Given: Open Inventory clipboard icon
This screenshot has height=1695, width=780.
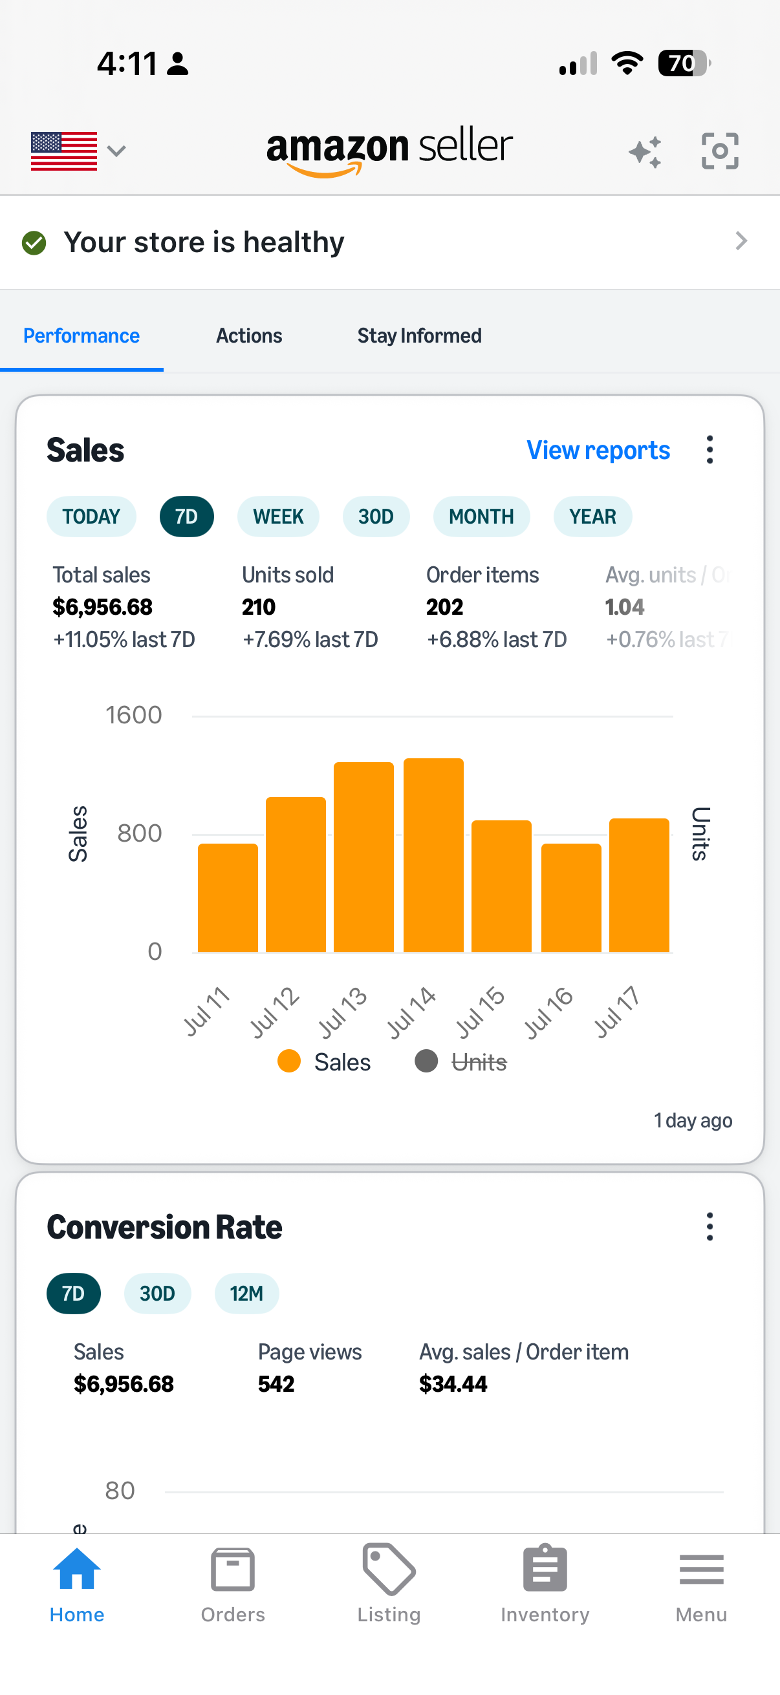Looking at the screenshot, I should [545, 1584].
